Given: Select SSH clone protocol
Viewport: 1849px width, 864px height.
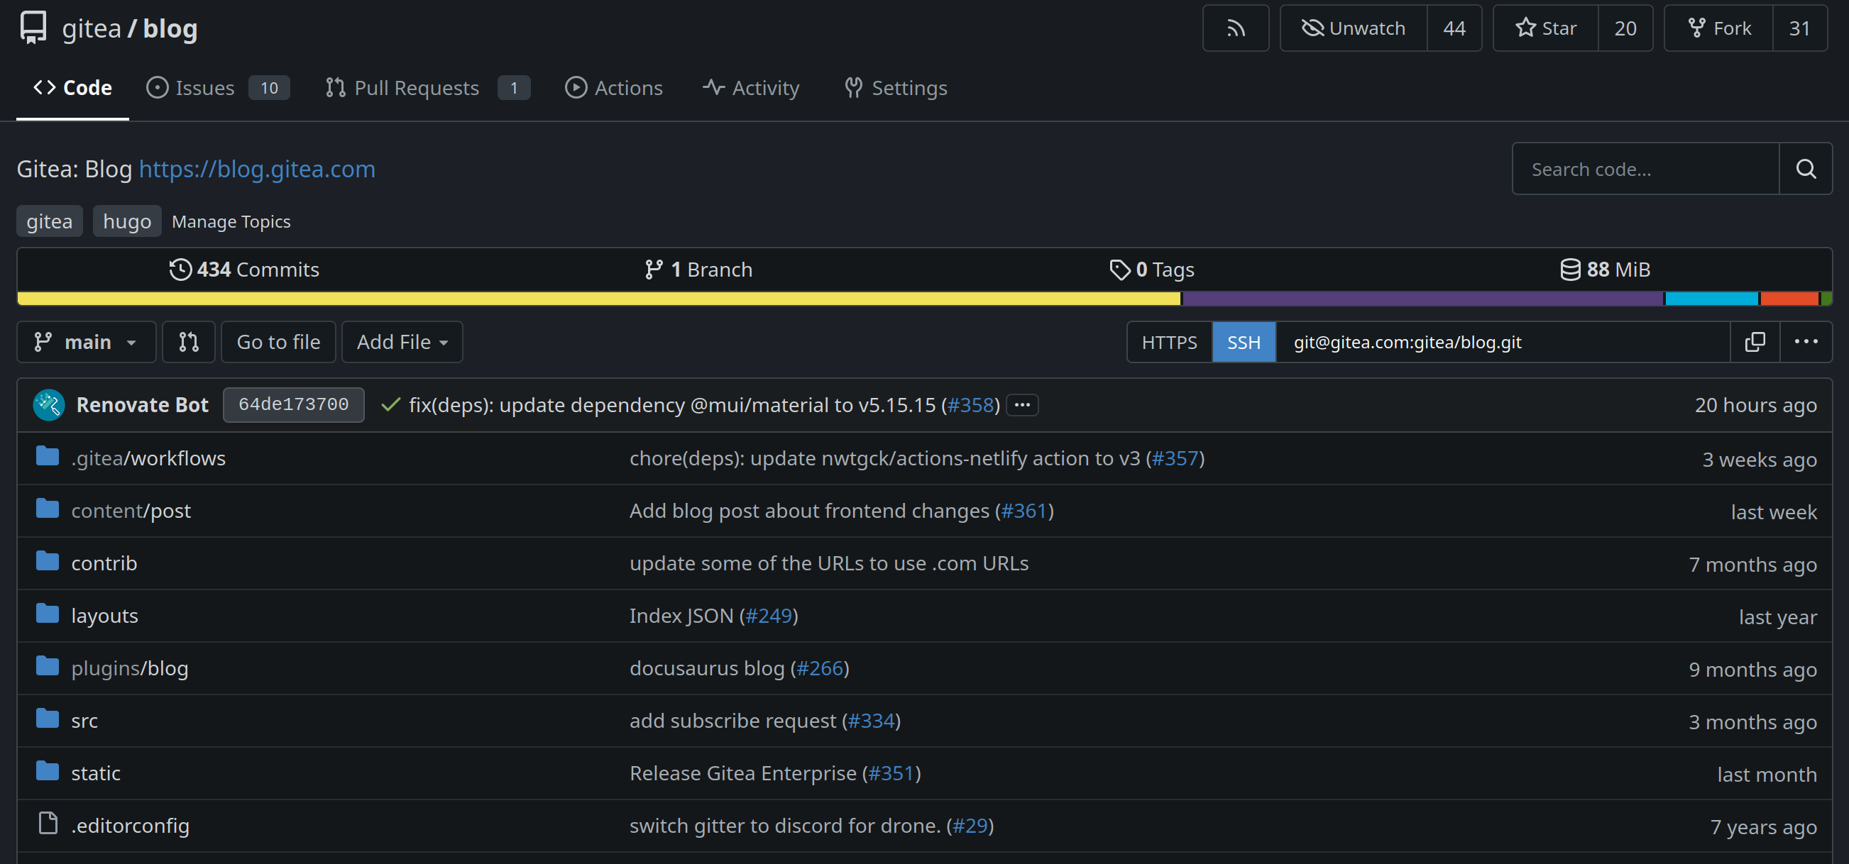Looking at the screenshot, I should click(x=1243, y=342).
